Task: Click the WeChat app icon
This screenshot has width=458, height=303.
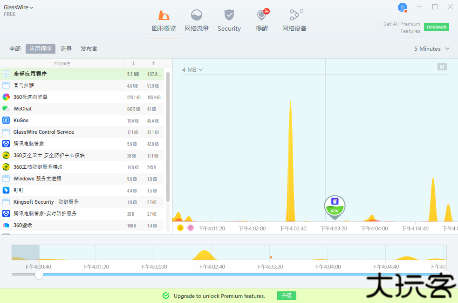Action: tap(6, 109)
